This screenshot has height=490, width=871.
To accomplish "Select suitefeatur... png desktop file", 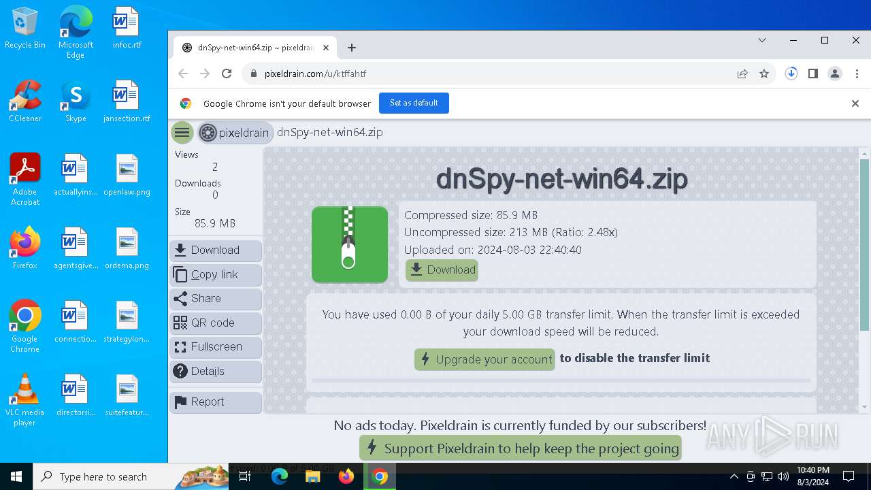I will (127, 396).
